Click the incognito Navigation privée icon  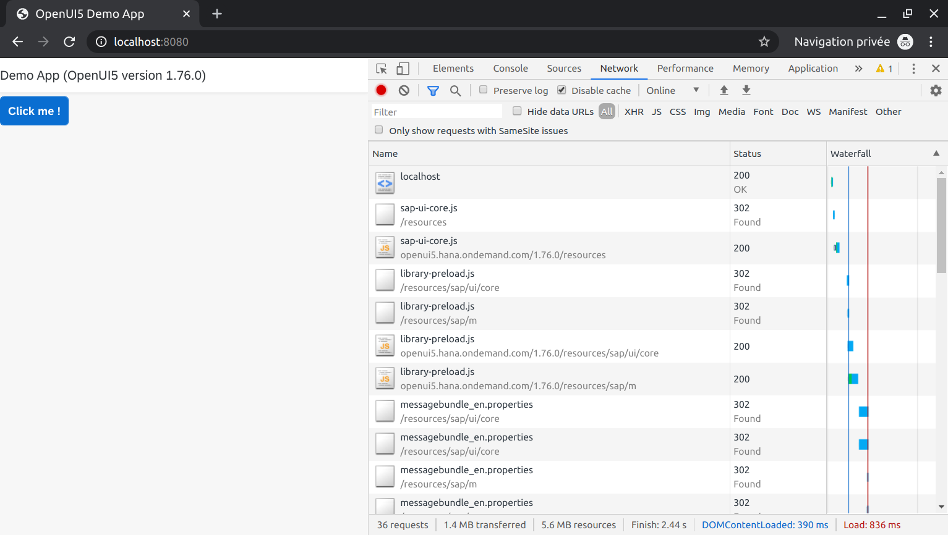tap(905, 41)
